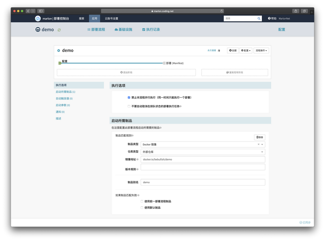Open the 仓库类型 dropdown

(x=203, y=152)
